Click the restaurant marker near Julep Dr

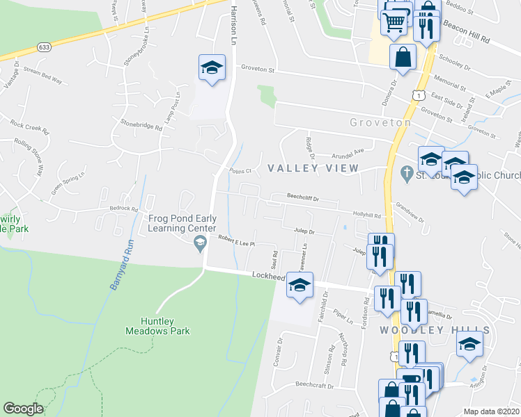380,259
